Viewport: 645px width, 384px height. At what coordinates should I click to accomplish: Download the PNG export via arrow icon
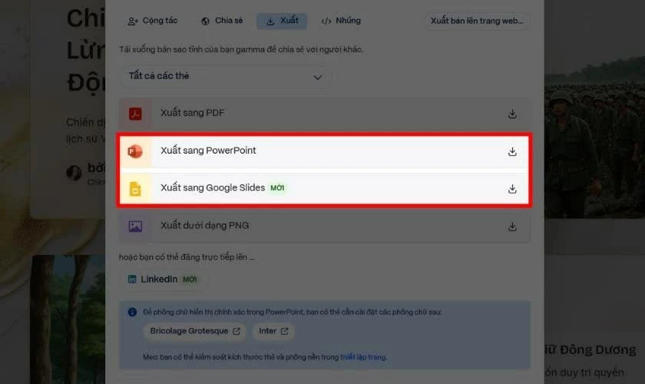point(512,227)
